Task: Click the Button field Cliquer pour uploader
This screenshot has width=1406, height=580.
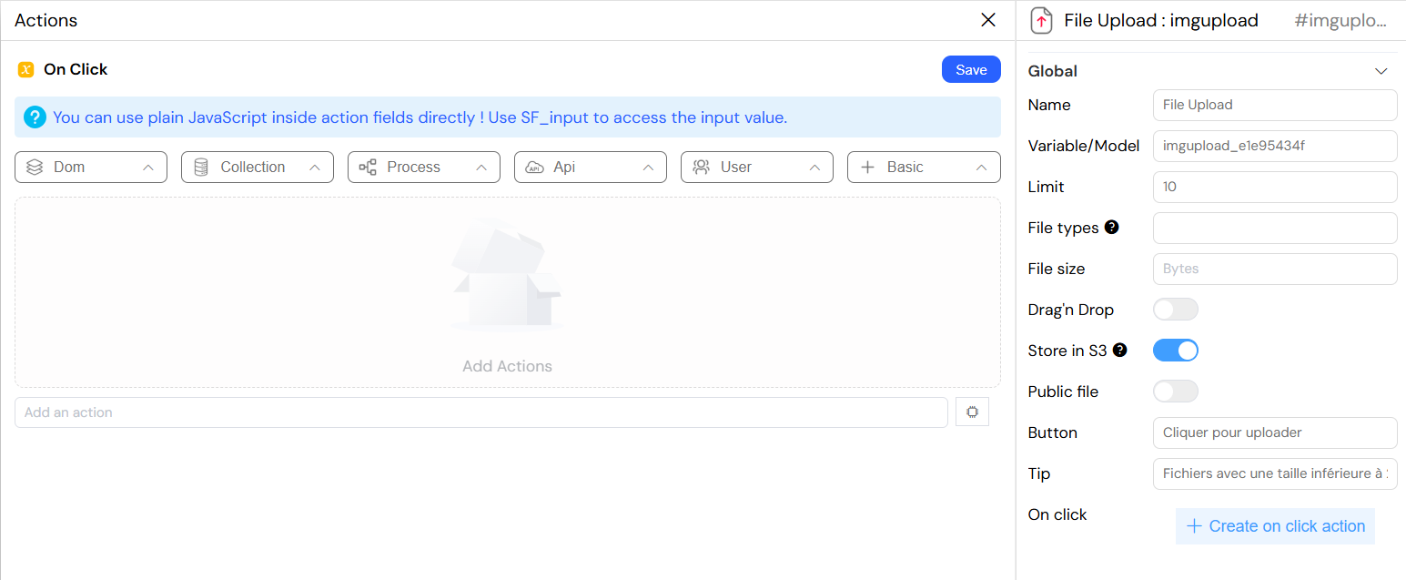Action: coord(1275,432)
